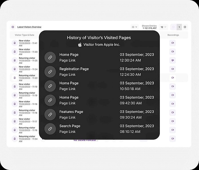The image size is (199, 170).
Task: Click link icon beside Registration Page entry
Action: click(50, 72)
